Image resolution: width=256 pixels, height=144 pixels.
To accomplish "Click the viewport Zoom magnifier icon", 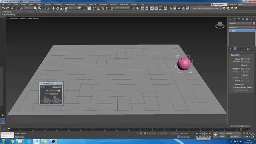I will pyautogui.click(x=244, y=134).
